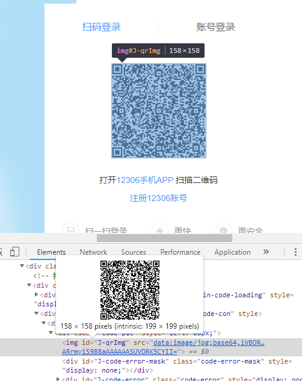Image resolution: width=302 pixels, height=381 pixels.
Task: Open the Application tab
Action: (232, 252)
